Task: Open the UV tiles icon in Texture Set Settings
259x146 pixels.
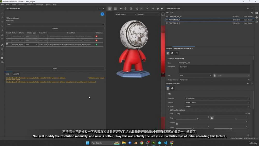Action: tap(177, 53)
